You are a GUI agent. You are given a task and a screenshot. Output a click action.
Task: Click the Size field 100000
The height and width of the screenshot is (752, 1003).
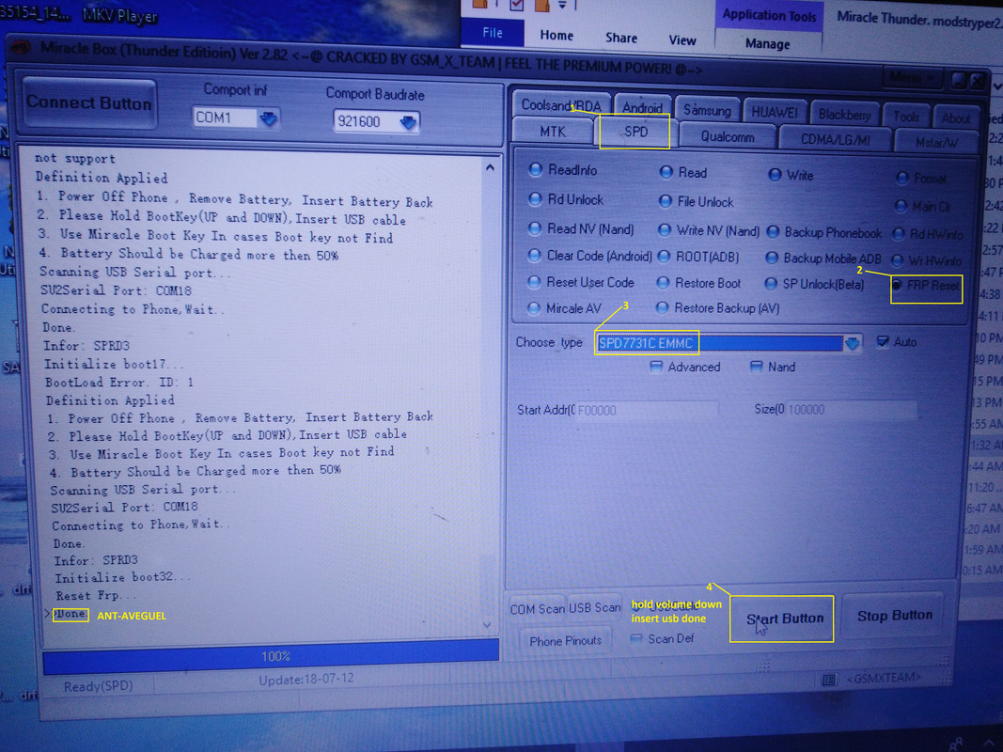coord(852,409)
